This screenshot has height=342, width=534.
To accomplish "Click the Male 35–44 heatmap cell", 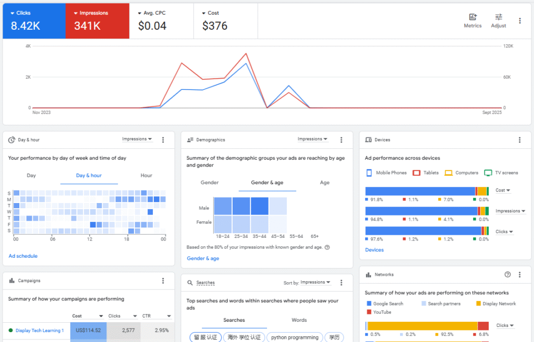I will click(x=260, y=207).
